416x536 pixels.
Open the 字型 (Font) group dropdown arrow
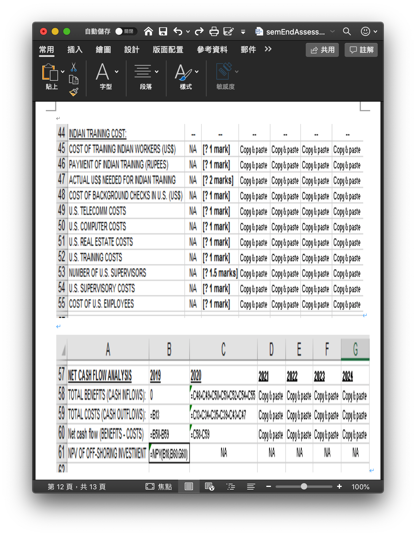pyautogui.click(x=117, y=72)
